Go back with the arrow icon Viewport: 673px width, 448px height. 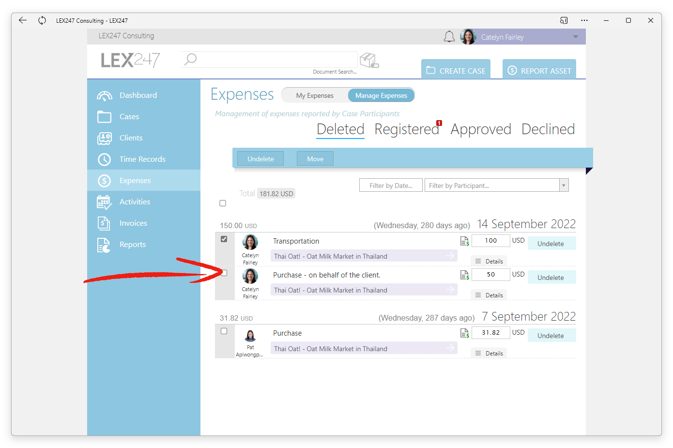coord(22,20)
